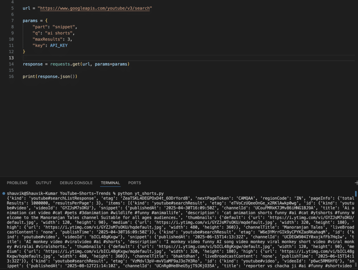This screenshot has height=270, width=358.
Task: Open the PROBLEMS panel tab
Action: point(17,183)
